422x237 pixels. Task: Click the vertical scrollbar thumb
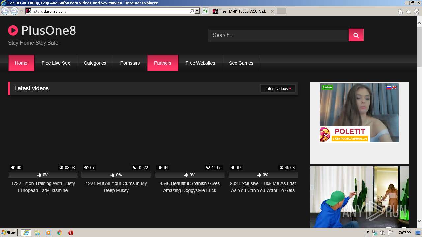(x=419, y=47)
